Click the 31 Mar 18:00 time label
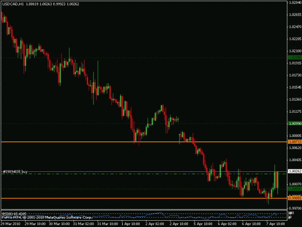The image size is (302, 227). point(107,224)
